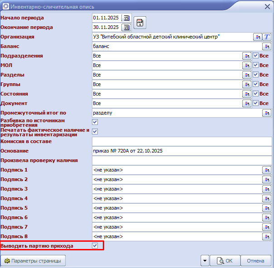This screenshot has height=268, width=274.
Task: Expand the dropdown arrow beside OK
Action: 205,261
